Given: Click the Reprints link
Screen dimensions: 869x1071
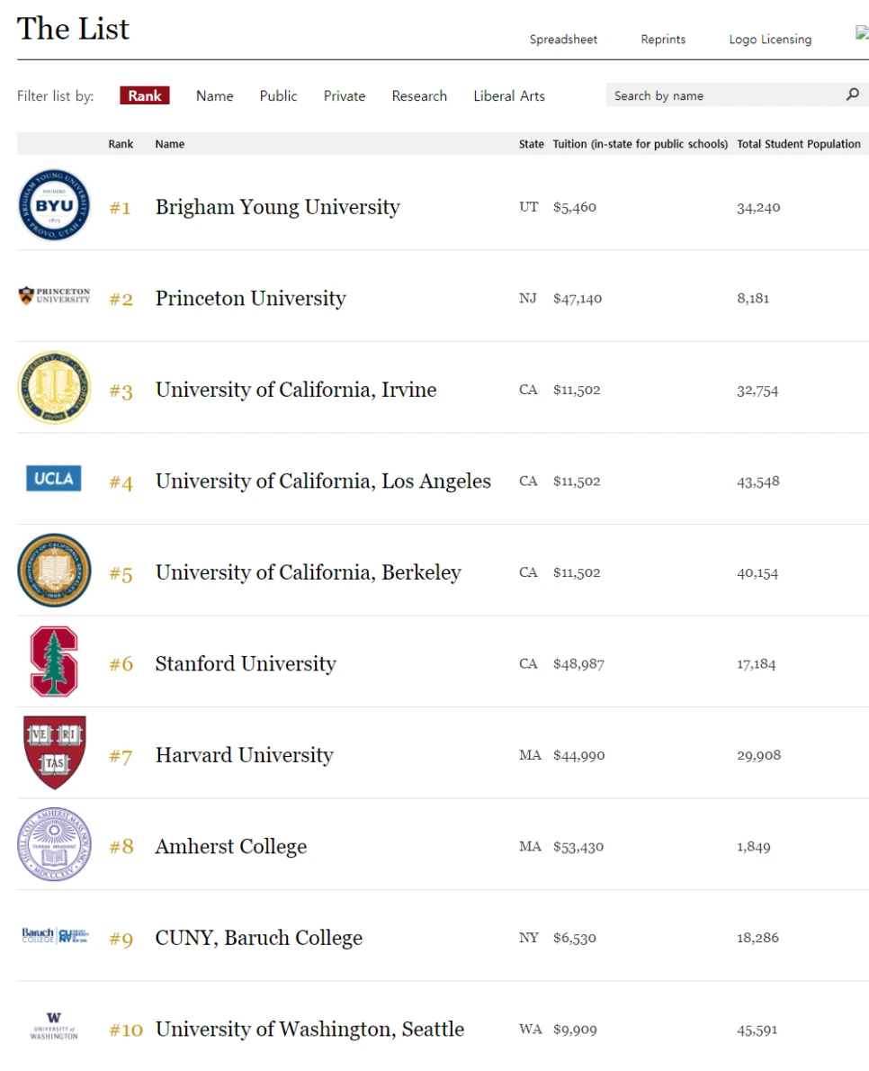Looking at the screenshot, I should pos(663,39).
